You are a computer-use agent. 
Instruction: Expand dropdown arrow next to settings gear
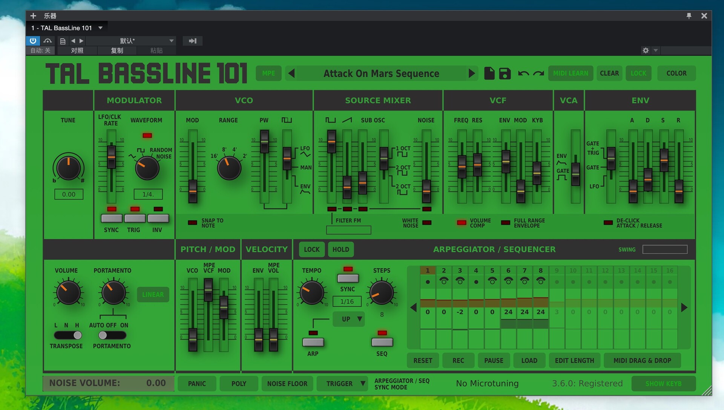point(656,50)
